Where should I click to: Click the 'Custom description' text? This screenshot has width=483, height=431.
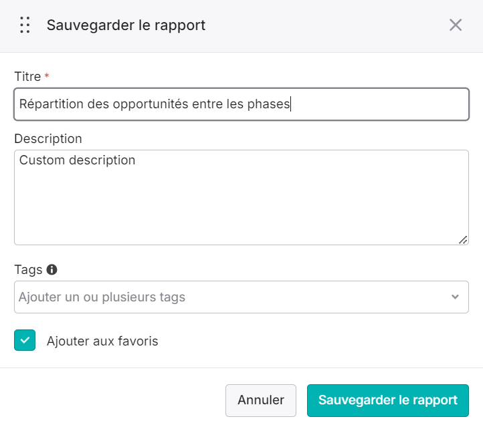[78, 160]
